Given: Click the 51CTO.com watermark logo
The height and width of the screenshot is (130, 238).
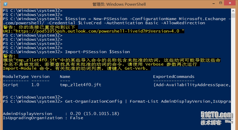Looking at the screenshot, I should (x=217, y=115).
